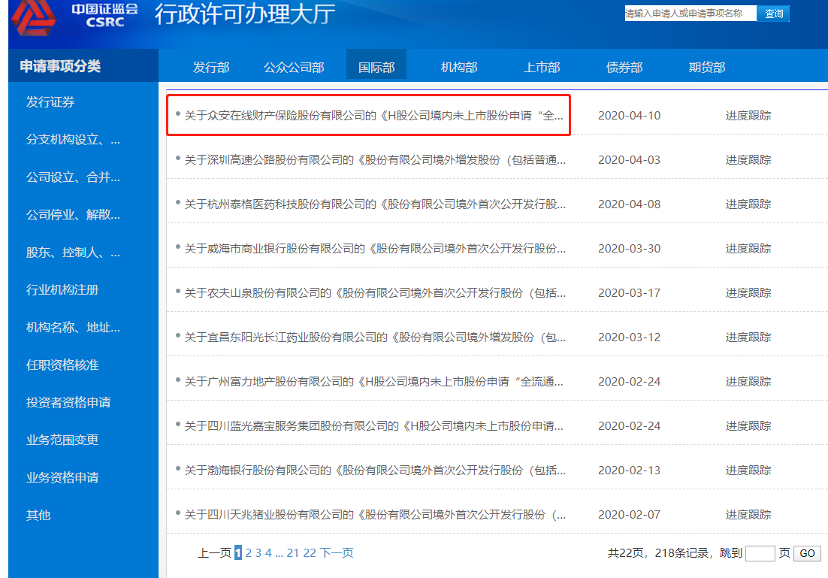Go to page 2 in pagination
The image size is (828, 578).
248,553
